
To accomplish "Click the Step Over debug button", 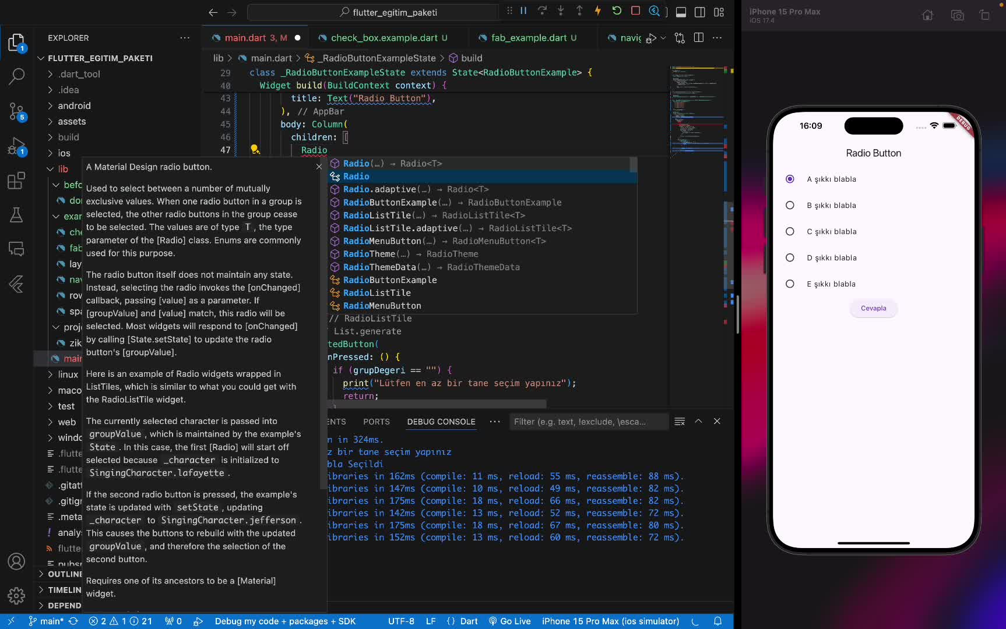I will point(542,11).
